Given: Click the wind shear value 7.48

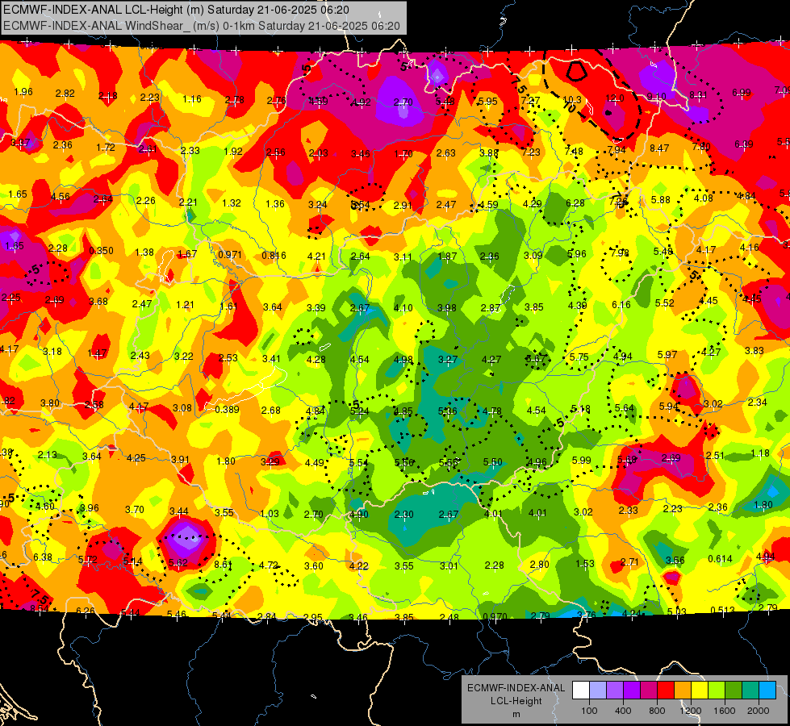Looking at the screenshot, I should point(574,151).
